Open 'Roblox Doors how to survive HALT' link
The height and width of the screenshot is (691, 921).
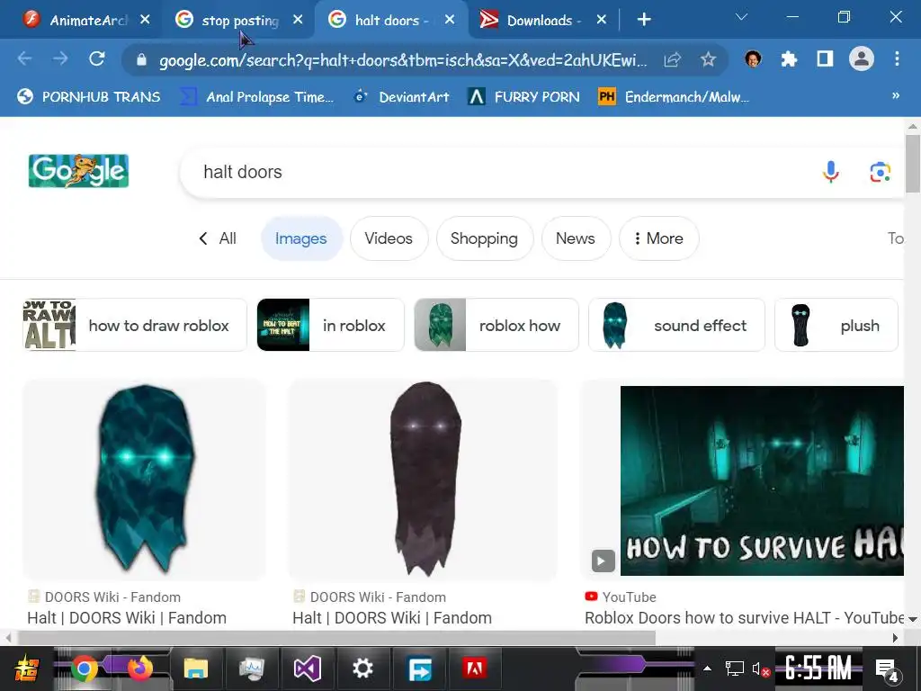point(744,618)
